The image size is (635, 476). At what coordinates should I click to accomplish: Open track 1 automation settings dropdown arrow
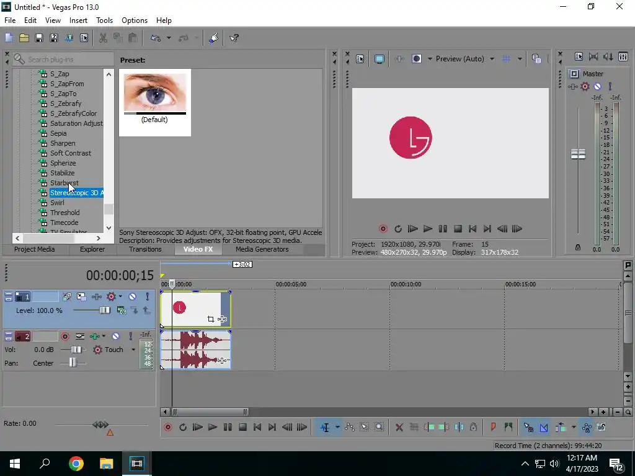pos(120,297)
